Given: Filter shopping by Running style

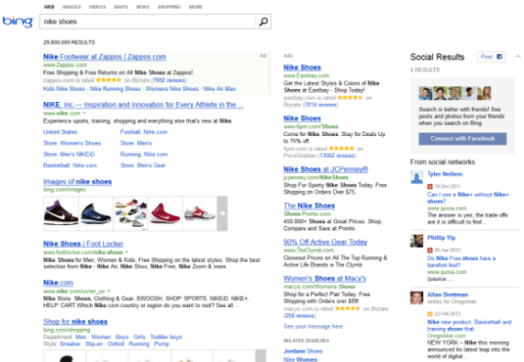Looking at the screenshot, I should pyautogui.click(x=139, y=344).
